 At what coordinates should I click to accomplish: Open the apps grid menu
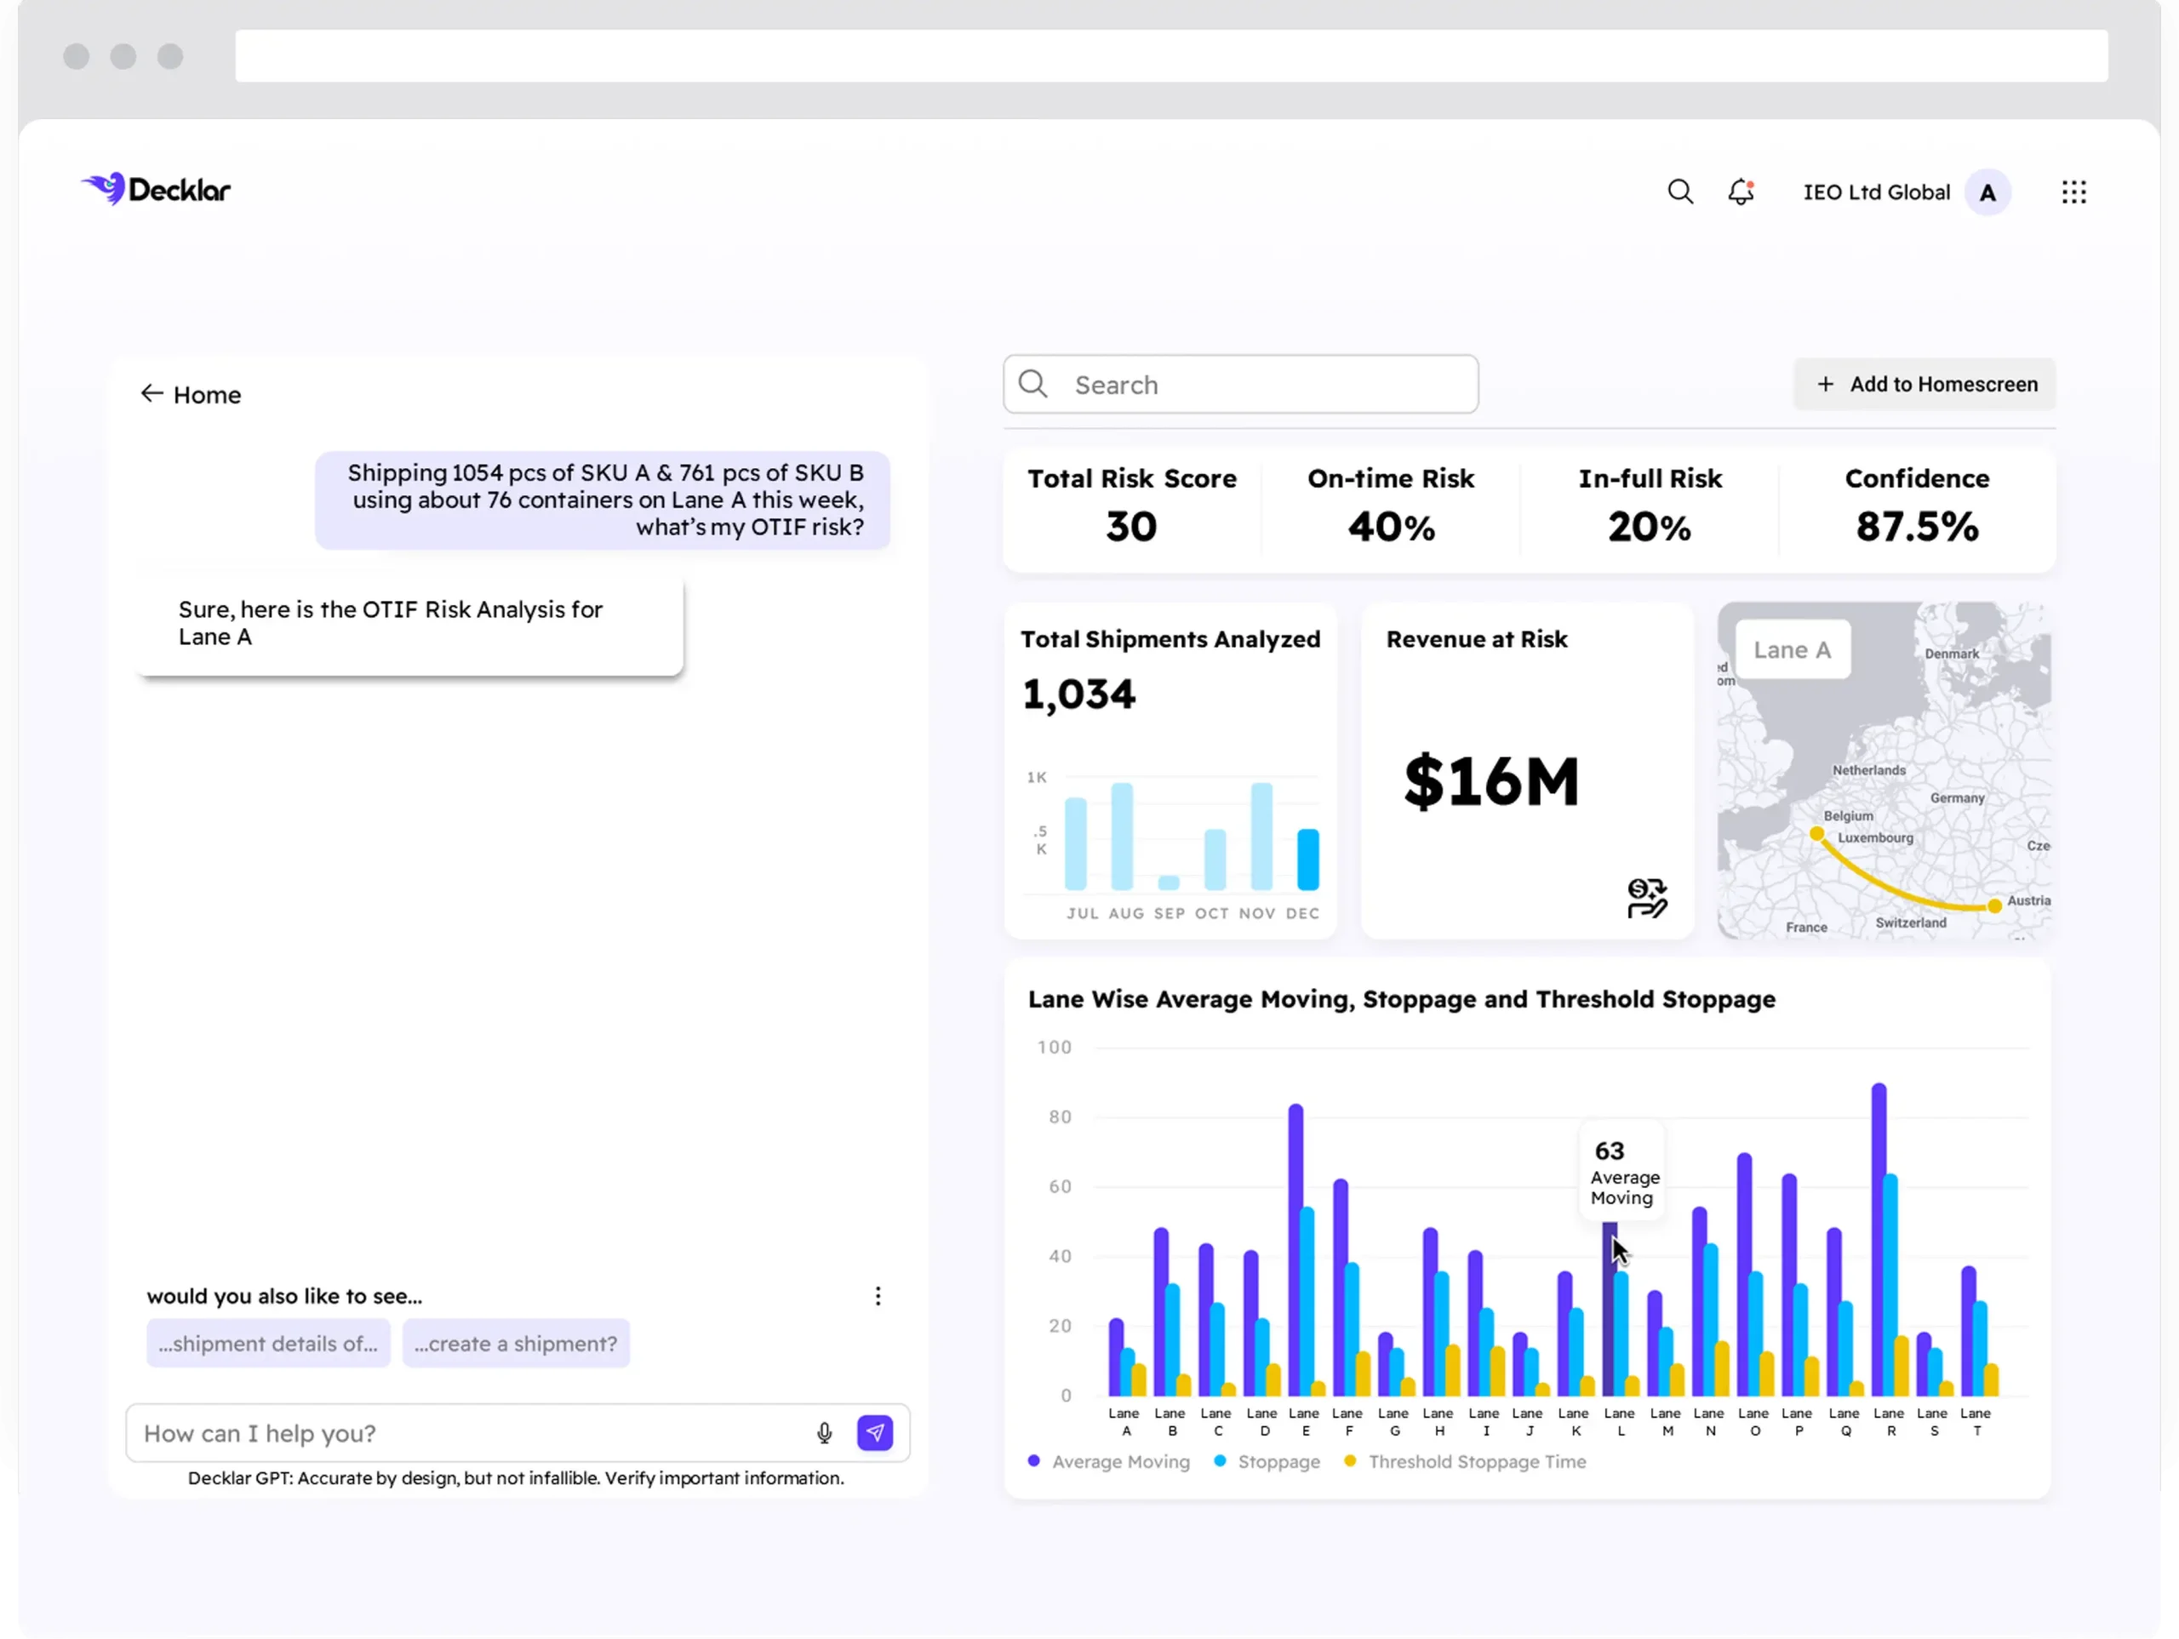[x=2073, y=192]
